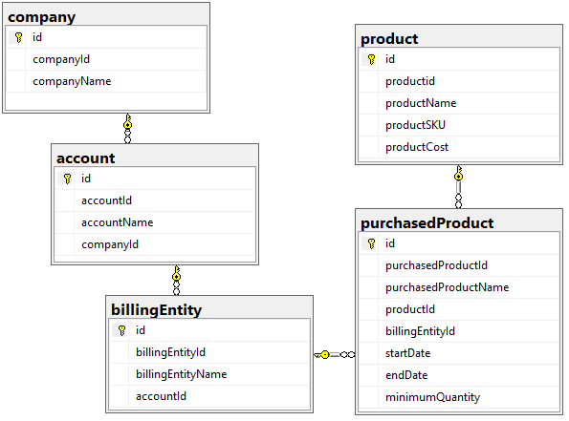Image resolution: width=569 pixels, height=421 pixels.
Task: Select the company table title bar
Action: point(106,15)
